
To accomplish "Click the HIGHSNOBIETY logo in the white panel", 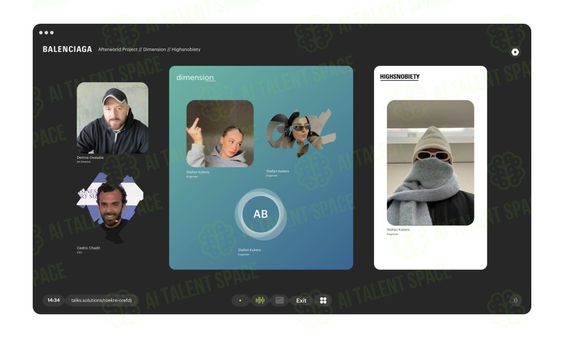I will pos(400,77).
